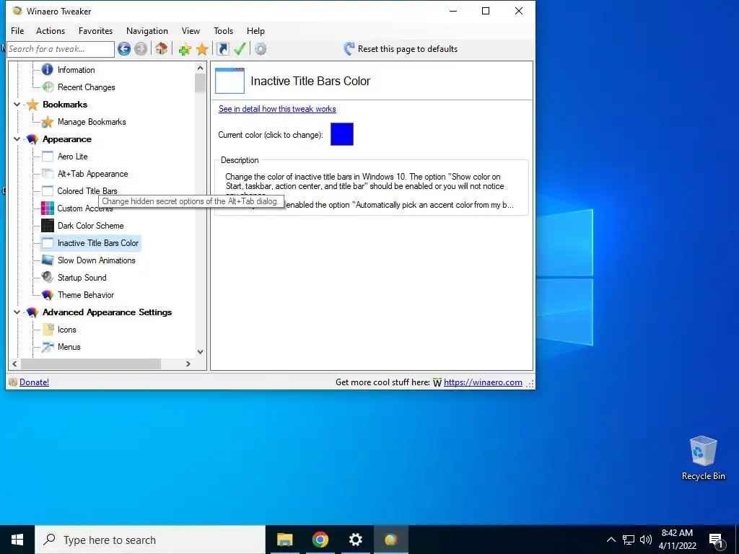Click the blue Back navigation arrow

(x=124, y=49)
